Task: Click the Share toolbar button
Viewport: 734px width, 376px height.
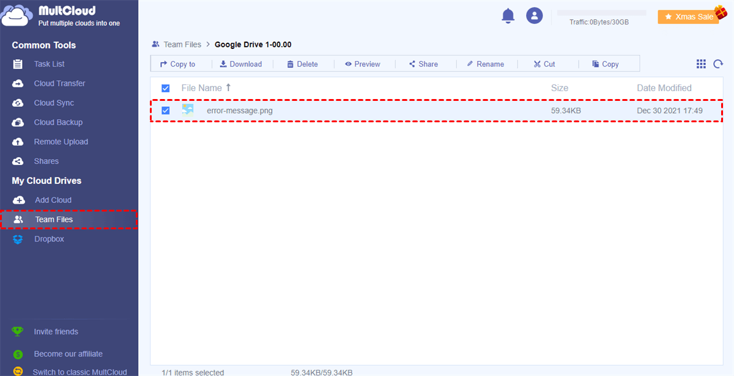Action: (423, 64)
